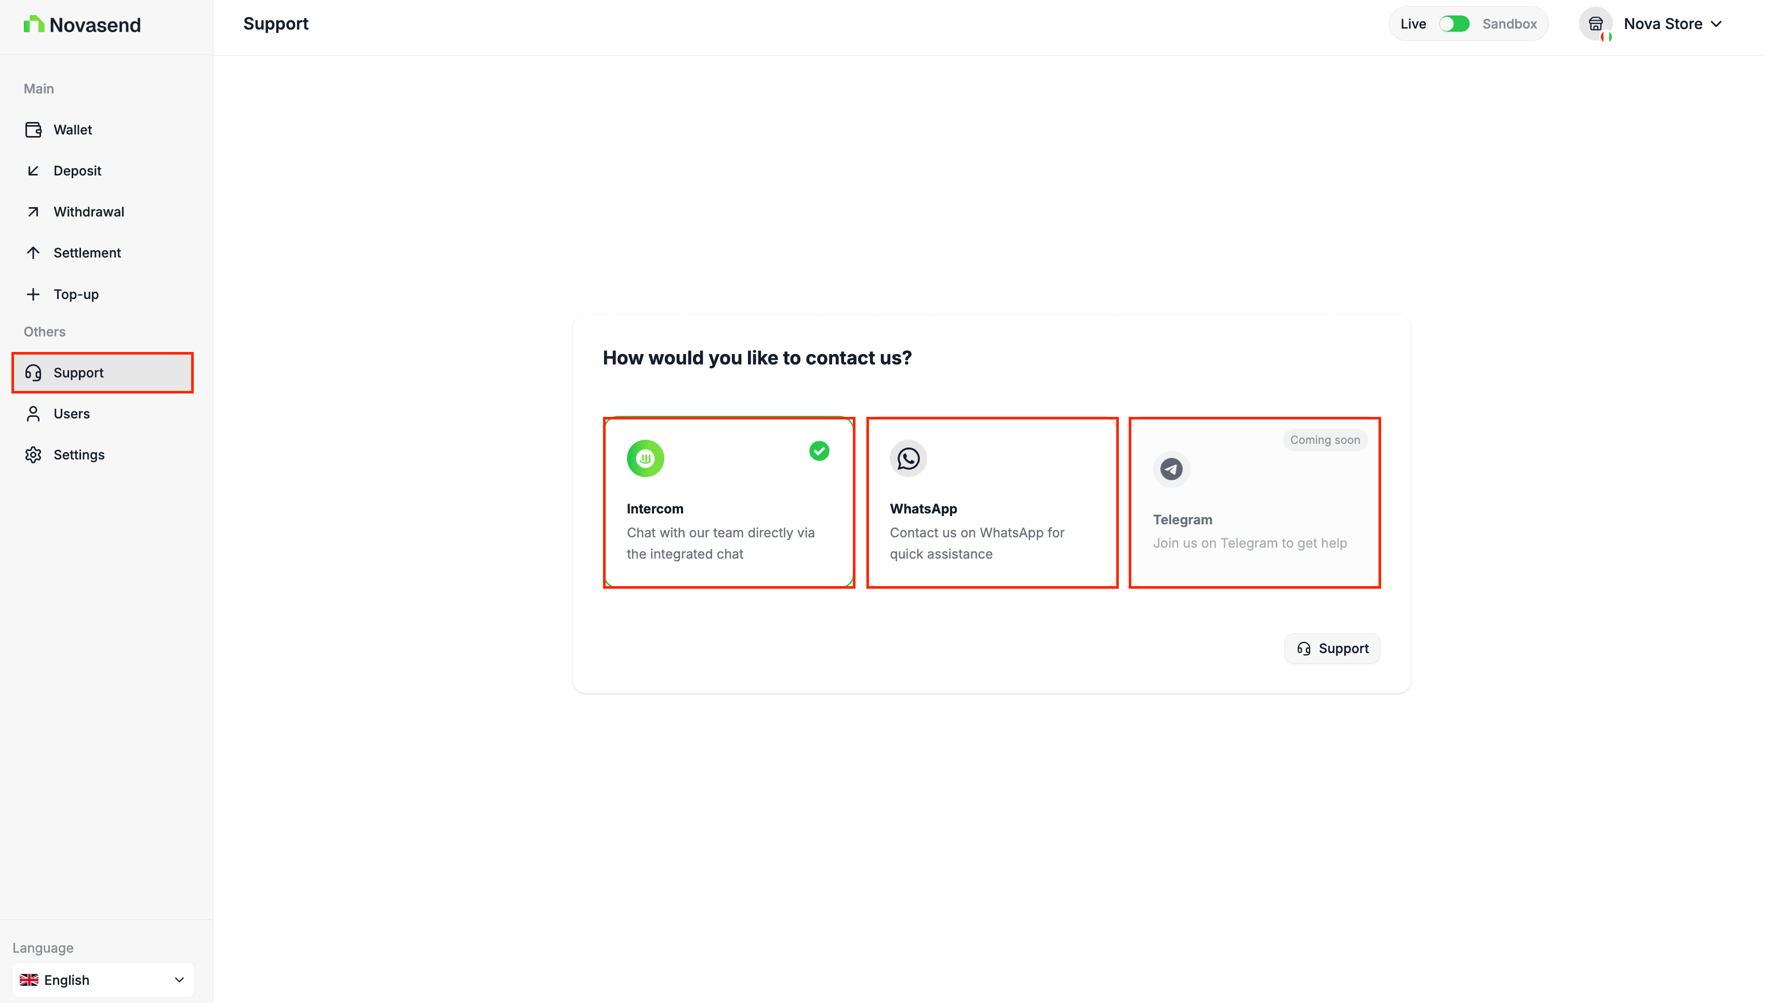
Task: Toggle the Live/Sandbox mode switch
Action: pos(1454,24)
